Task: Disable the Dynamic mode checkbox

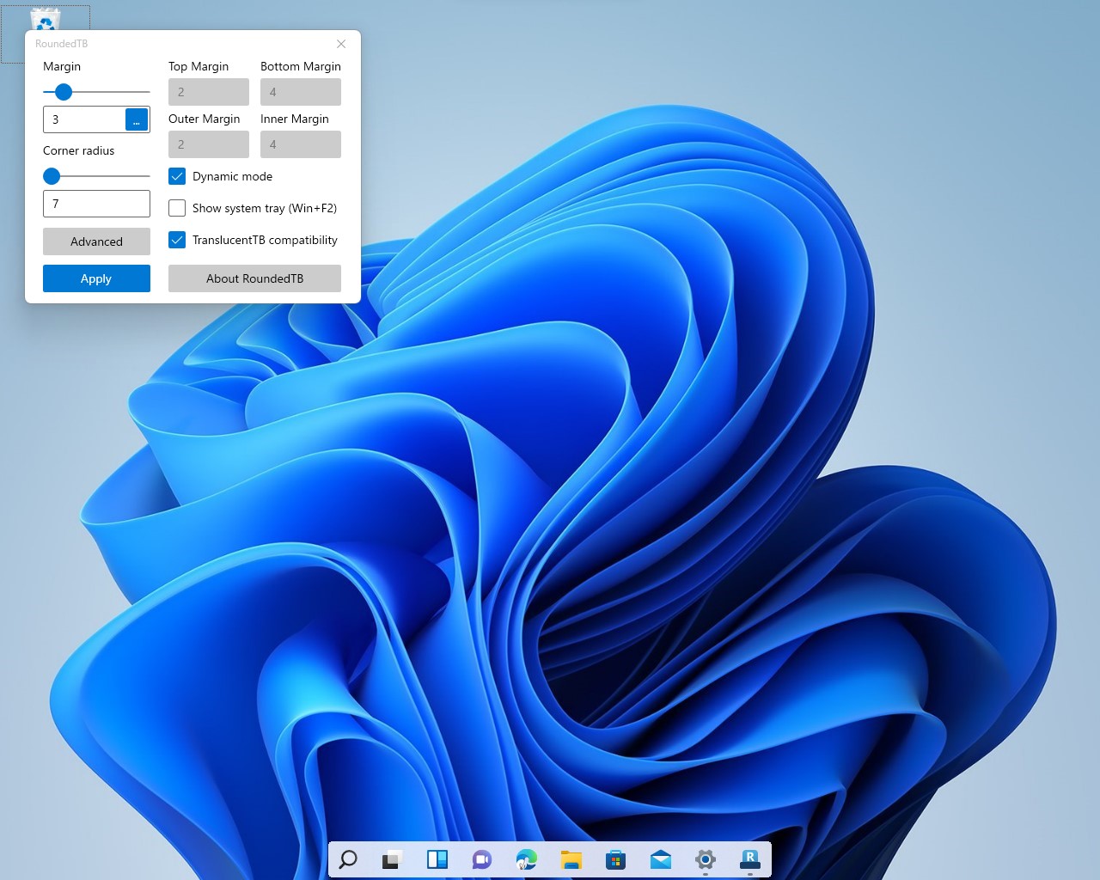Action: (x=177, y=176)
